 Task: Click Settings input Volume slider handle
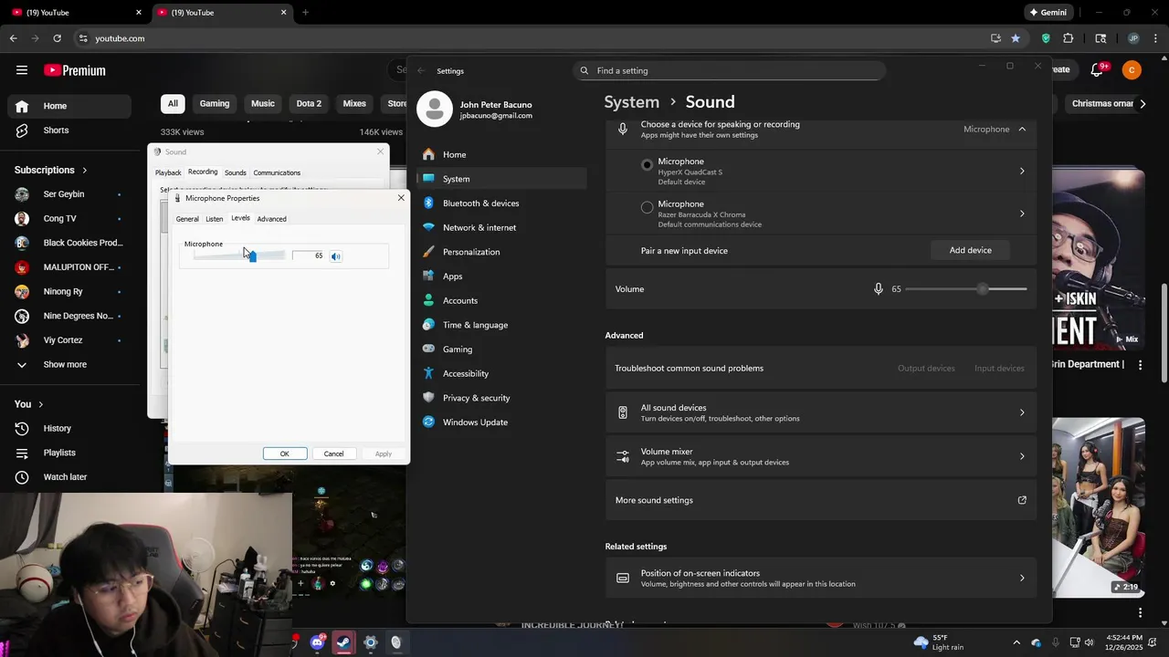coord(983,289)
